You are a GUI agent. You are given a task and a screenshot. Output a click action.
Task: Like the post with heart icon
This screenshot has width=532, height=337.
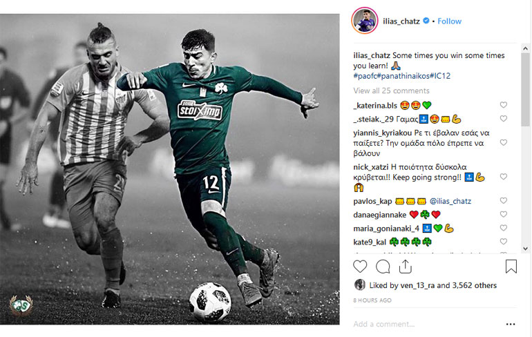(x=360, y=267)
